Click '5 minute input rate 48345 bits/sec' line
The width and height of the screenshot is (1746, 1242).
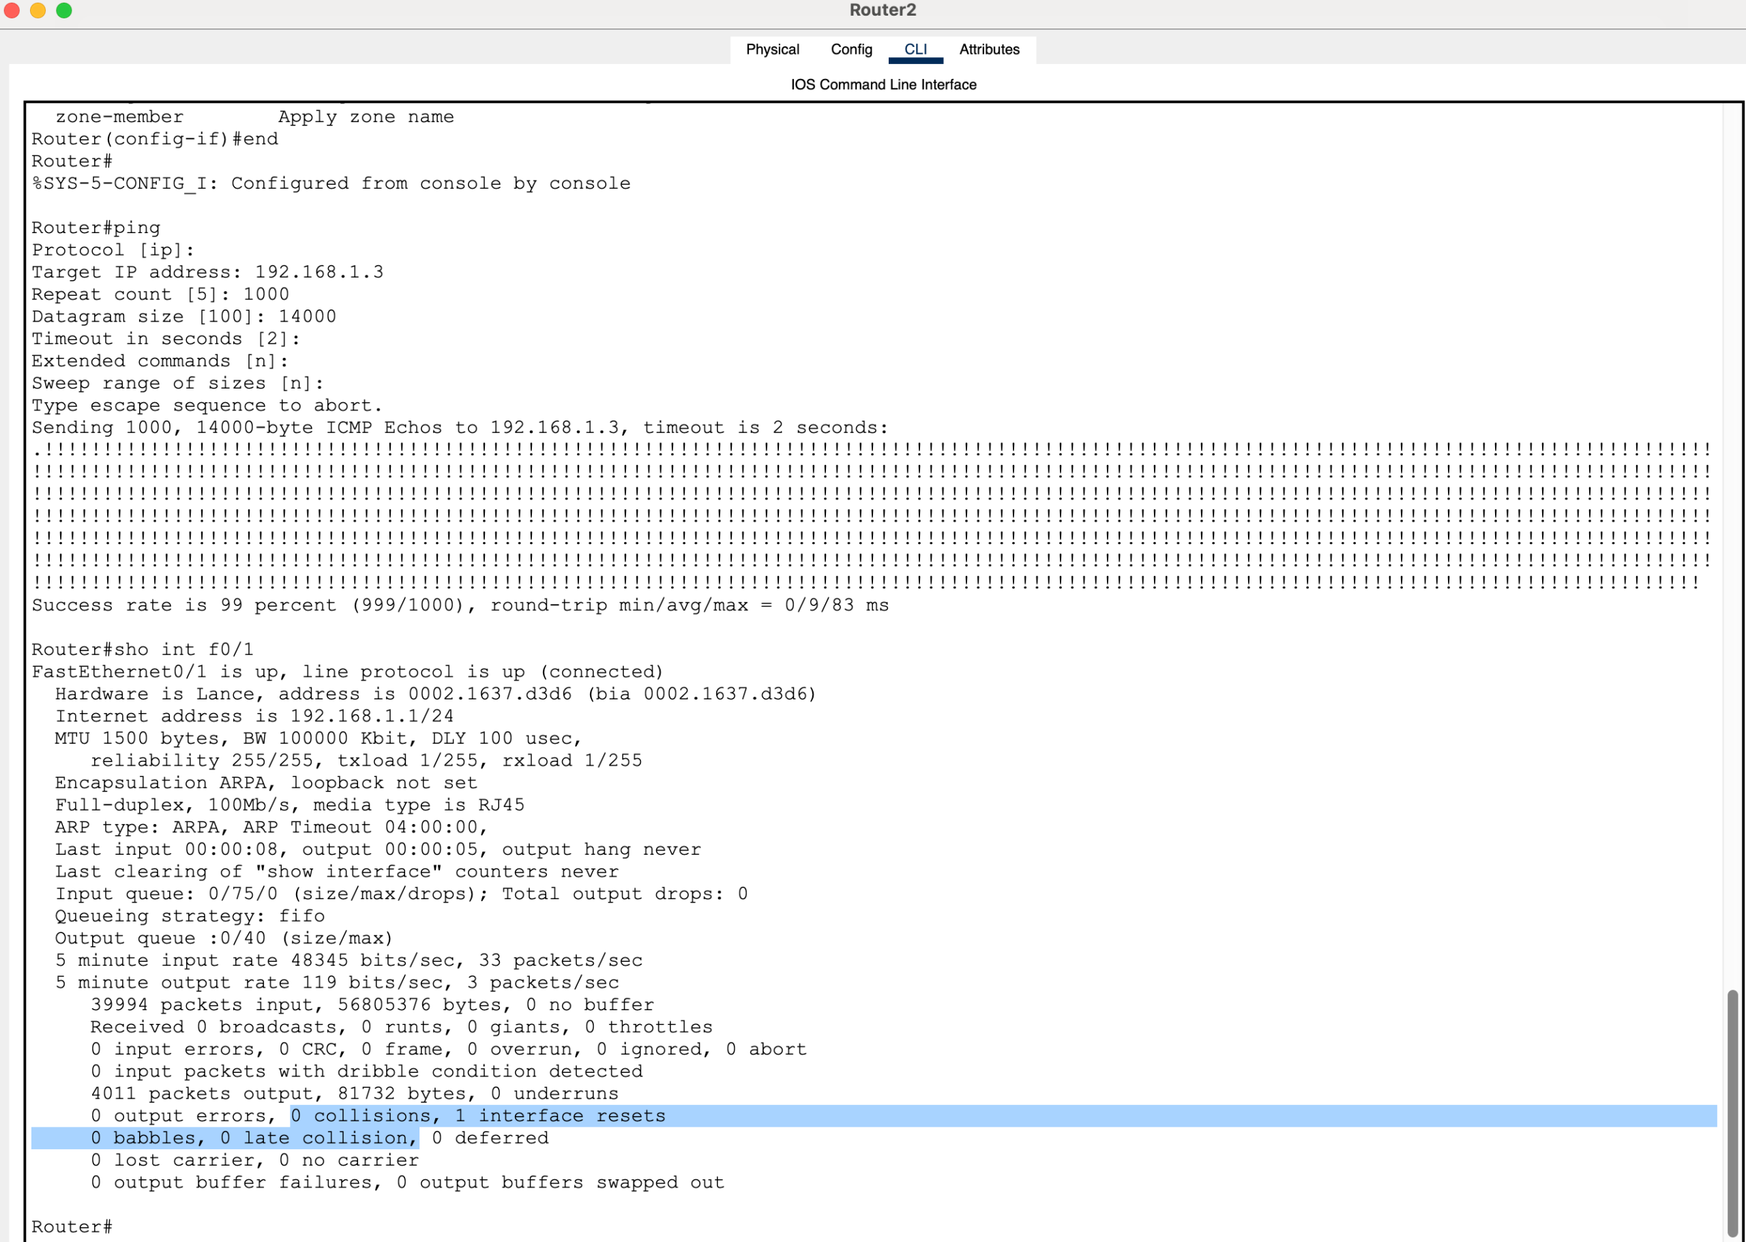tap(349, 960)
